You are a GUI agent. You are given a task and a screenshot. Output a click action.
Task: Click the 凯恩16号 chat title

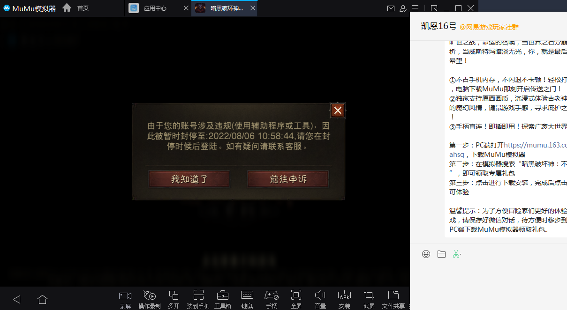click(x=438, y=26)
